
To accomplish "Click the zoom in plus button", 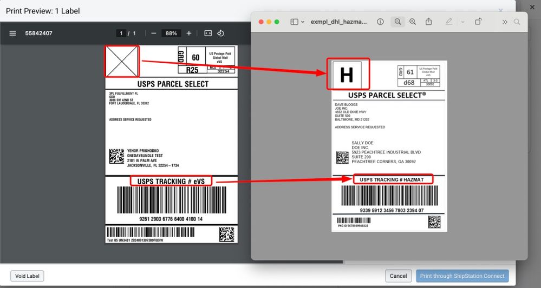I will click(188, 34).
